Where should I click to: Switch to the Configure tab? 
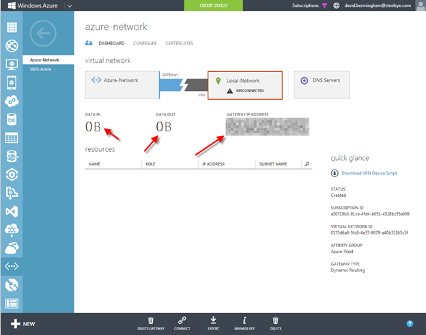tap(144, 43)
